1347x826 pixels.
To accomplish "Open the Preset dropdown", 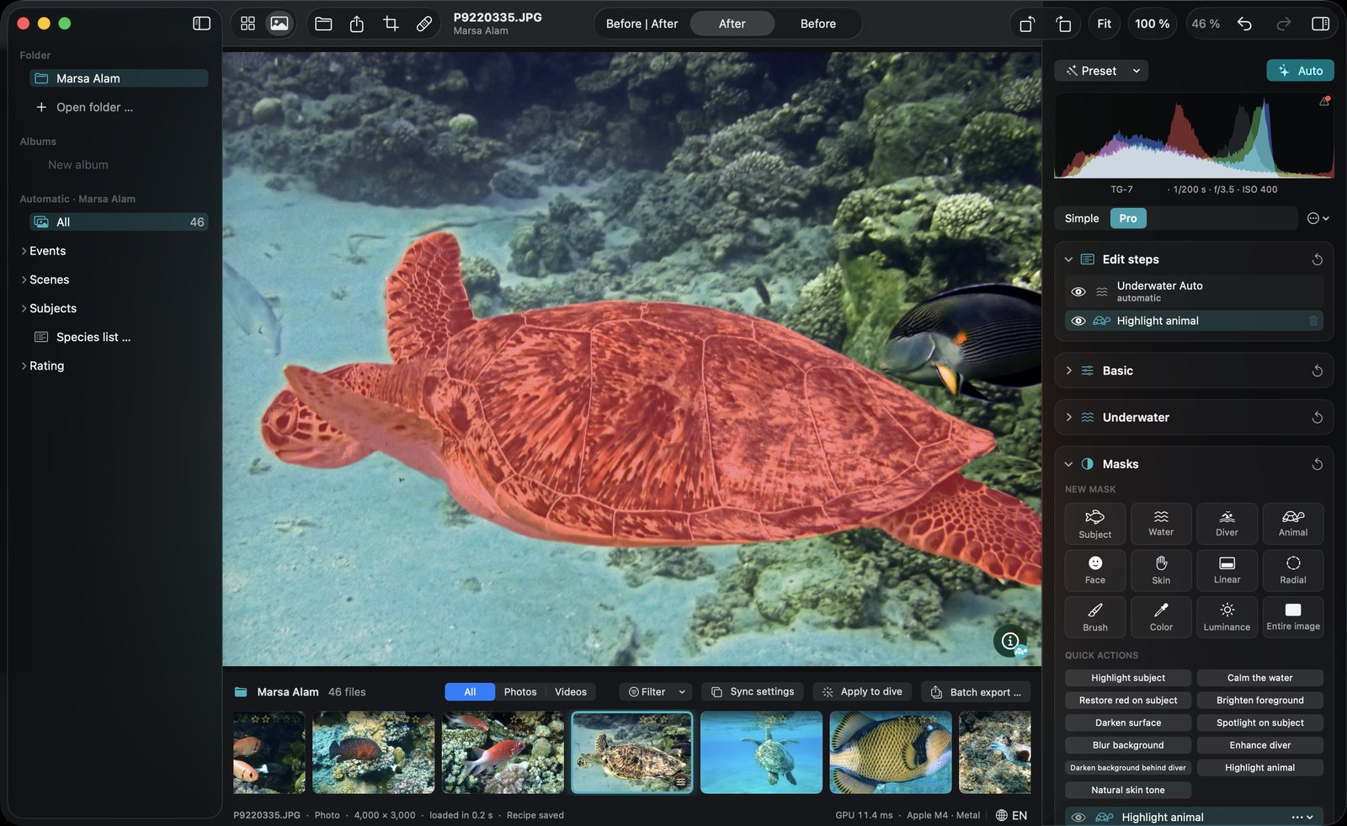I will point(1101,71).
